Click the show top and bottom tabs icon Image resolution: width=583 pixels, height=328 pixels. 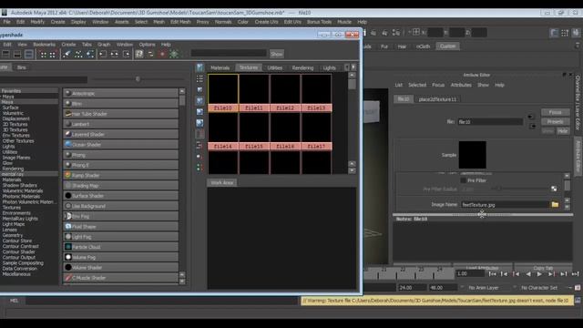tap(28, 55)
